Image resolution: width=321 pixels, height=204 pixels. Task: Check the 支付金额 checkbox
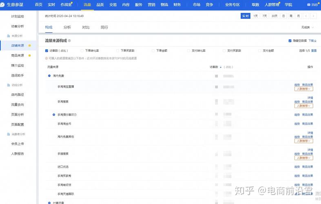pyautogui.click(x=260, y=51)
